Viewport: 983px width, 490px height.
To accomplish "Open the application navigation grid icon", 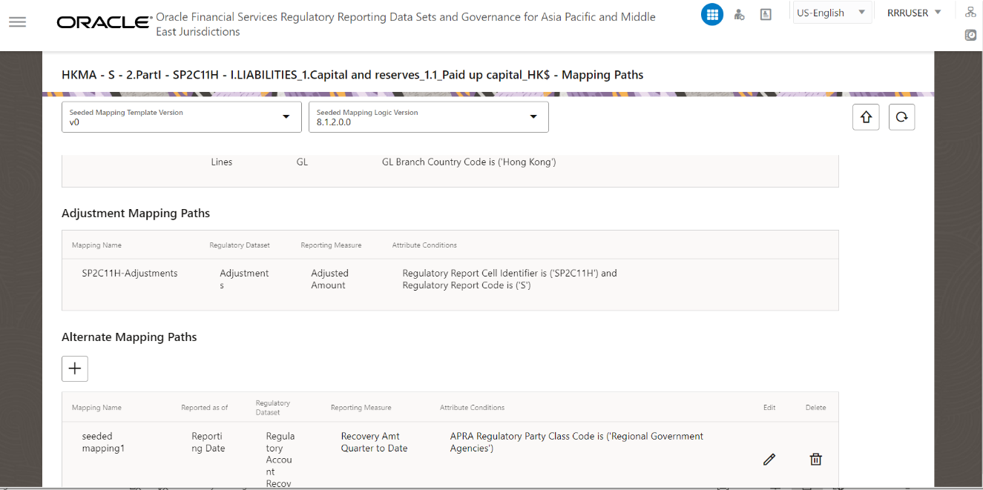I will coord(711,14).
